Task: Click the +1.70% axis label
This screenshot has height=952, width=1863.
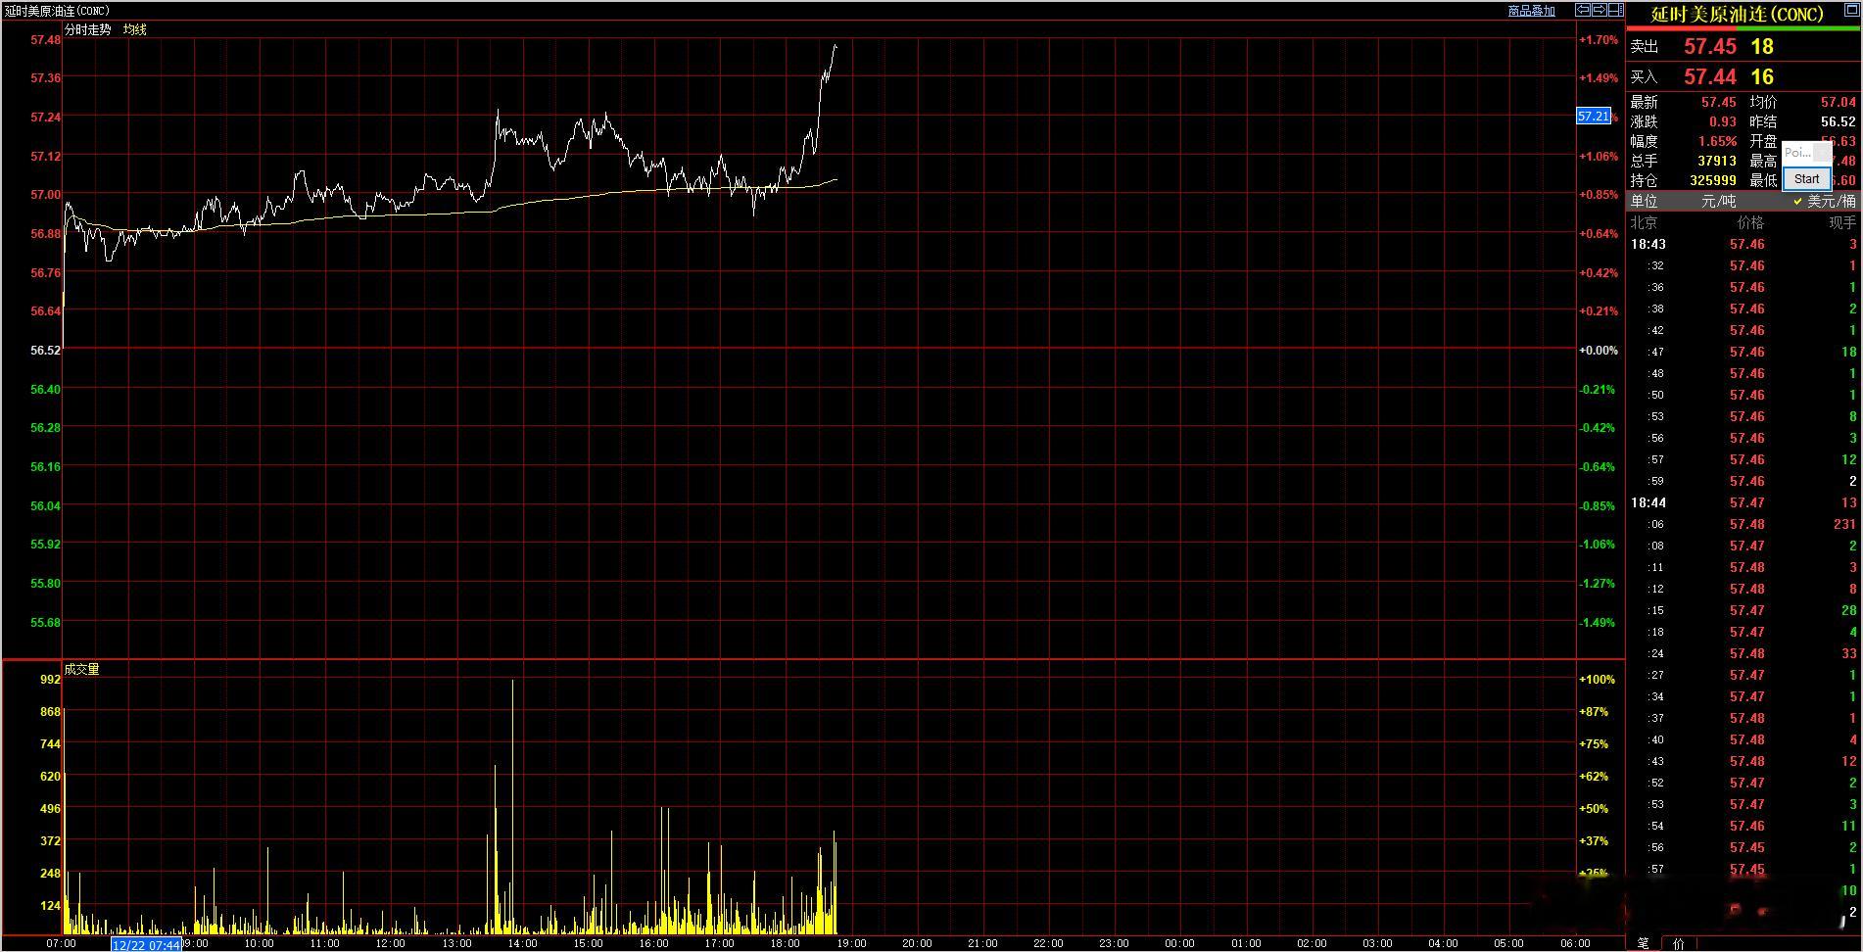Action: (x=1599, y=40)
